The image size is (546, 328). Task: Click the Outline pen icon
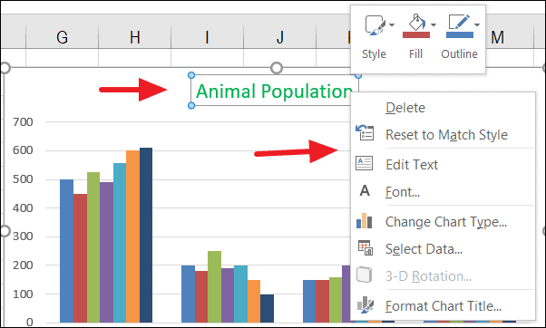[x=459, y=23]
